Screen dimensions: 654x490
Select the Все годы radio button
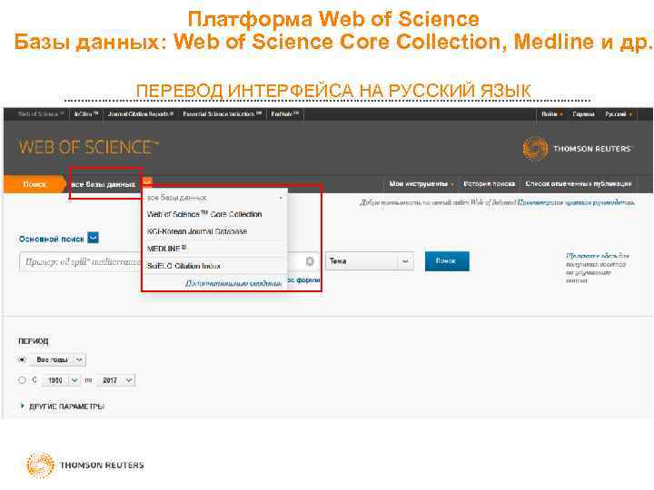(22, 359)
